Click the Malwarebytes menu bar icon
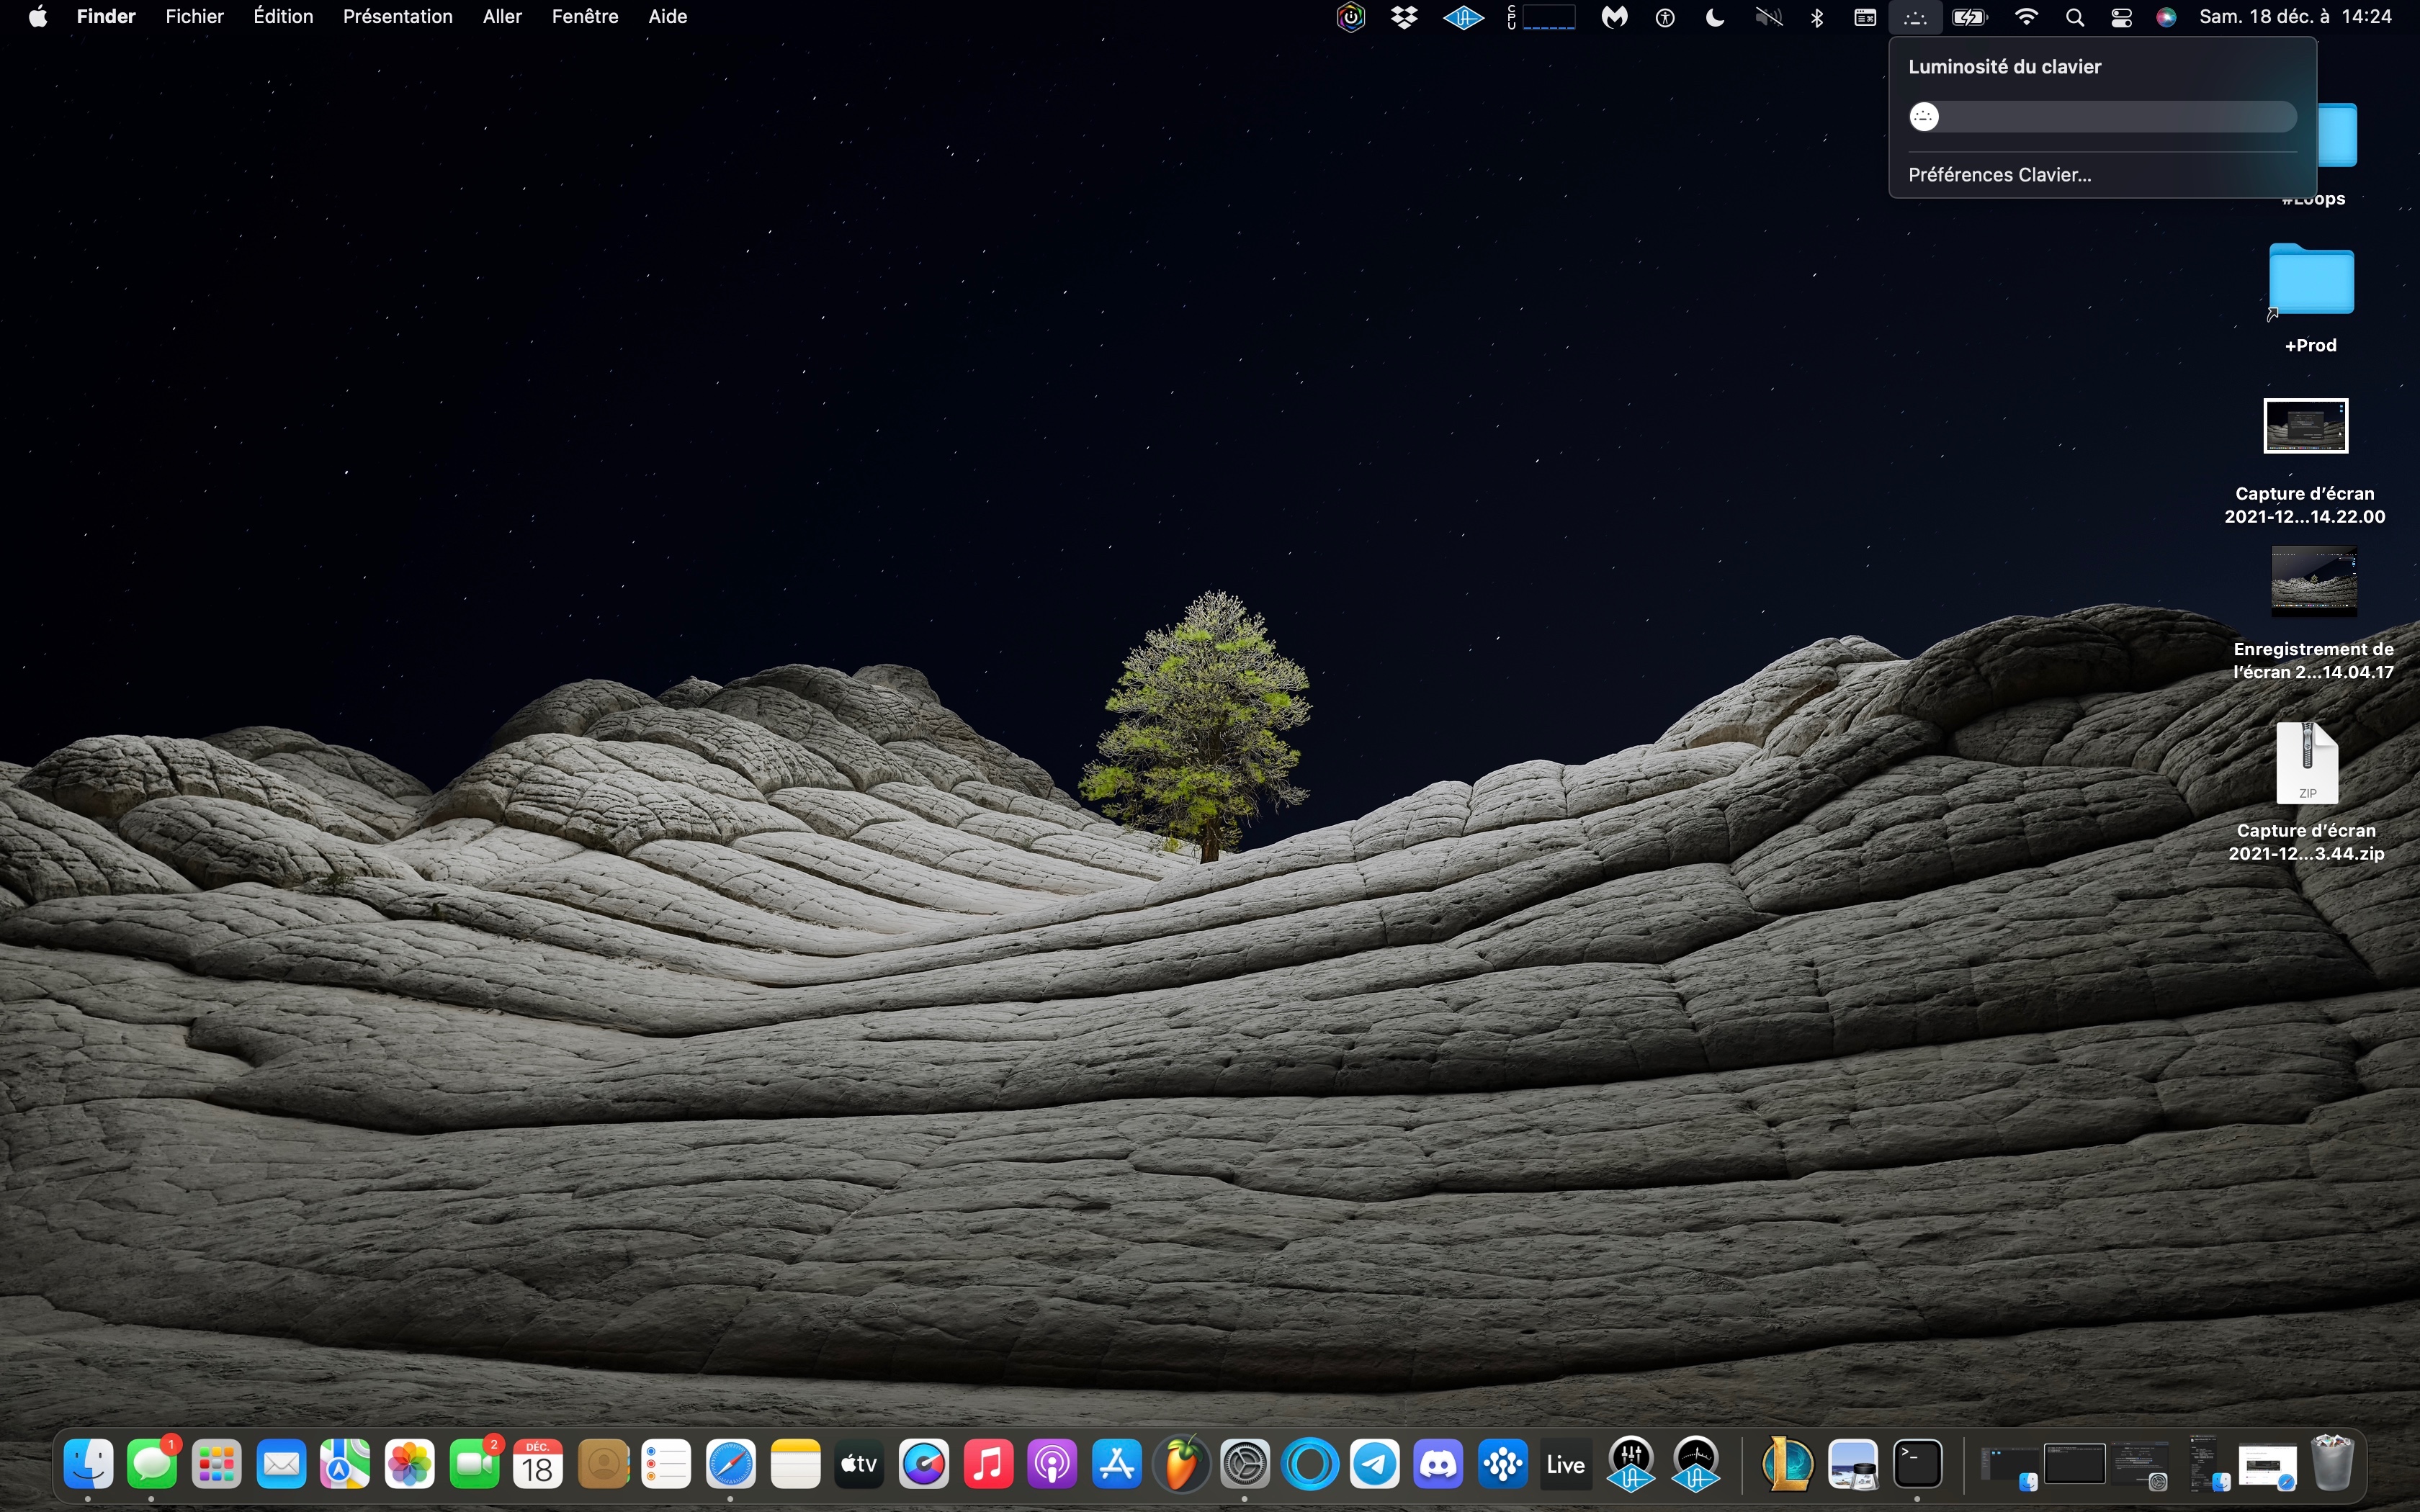2420x1512 pixels. pos(1614,17)
